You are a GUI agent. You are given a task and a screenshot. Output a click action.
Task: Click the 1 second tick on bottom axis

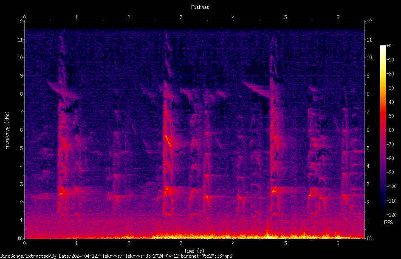(x=76, y=243)
